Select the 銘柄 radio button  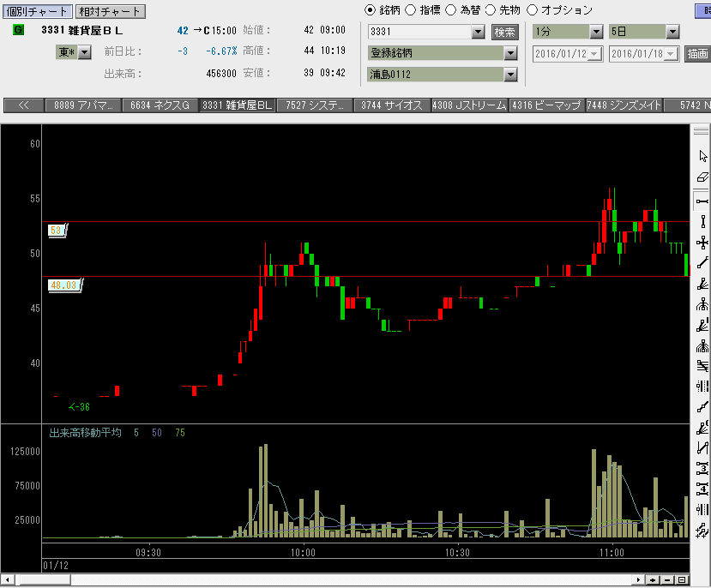point(370,10)
